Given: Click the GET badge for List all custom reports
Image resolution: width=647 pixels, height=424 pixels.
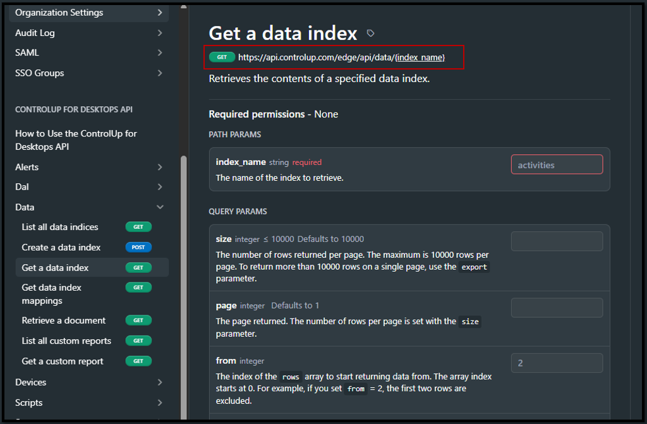Looking at the screenshot, I should (138, 341).
